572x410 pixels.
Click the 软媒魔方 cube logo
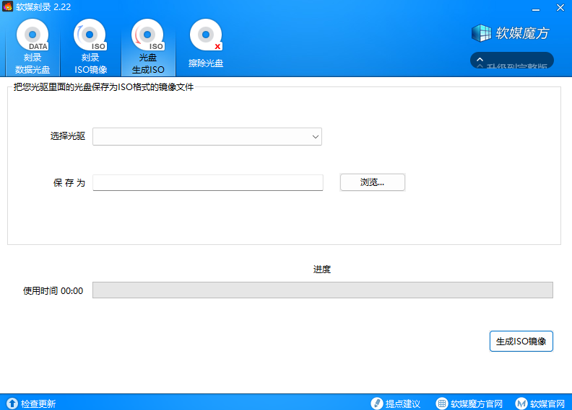click(x=482, y=33)
